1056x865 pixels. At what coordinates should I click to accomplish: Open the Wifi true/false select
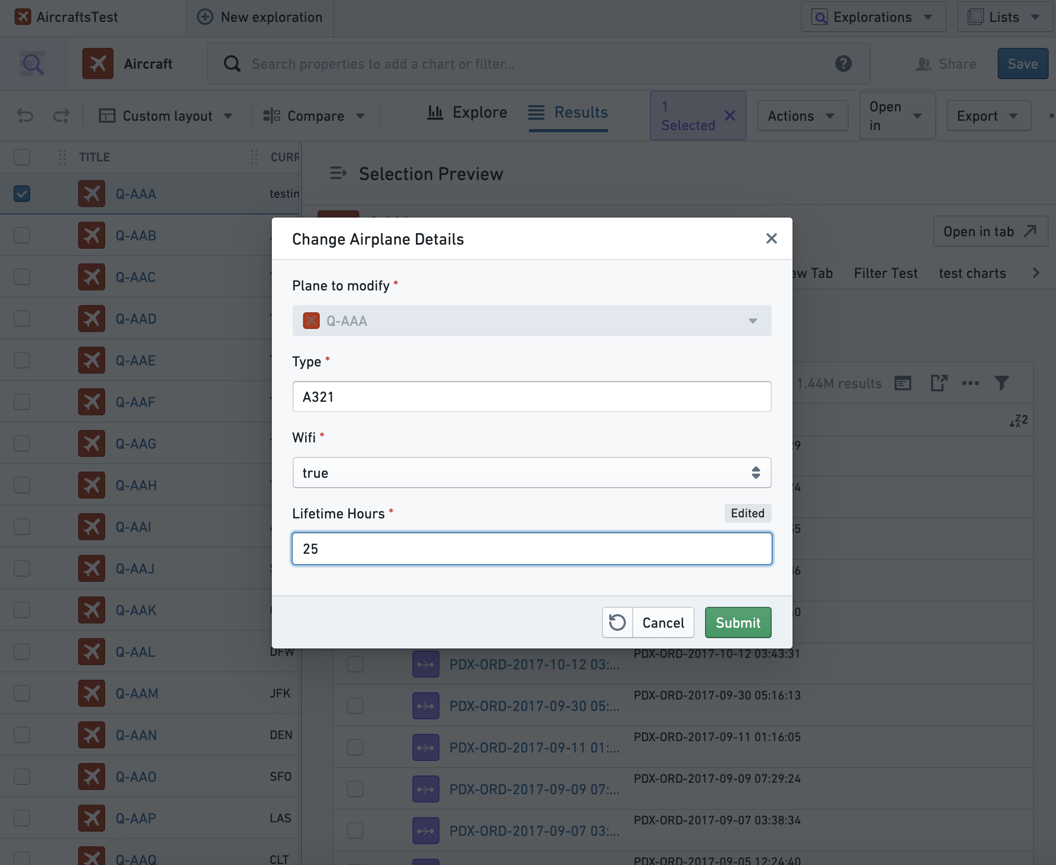532,473
